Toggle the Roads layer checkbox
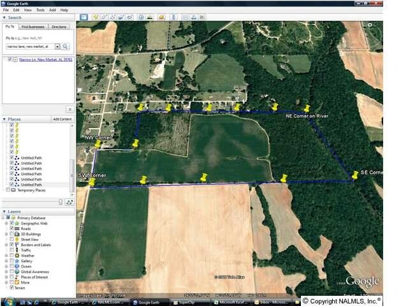Screen dimensions: 408x306 pos(11,228)
